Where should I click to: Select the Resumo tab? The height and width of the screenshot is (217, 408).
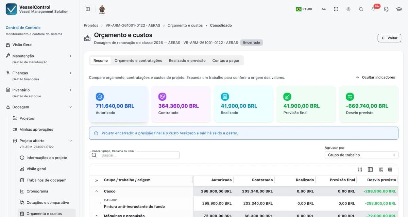pyautogui.click(x=101, y=61)
